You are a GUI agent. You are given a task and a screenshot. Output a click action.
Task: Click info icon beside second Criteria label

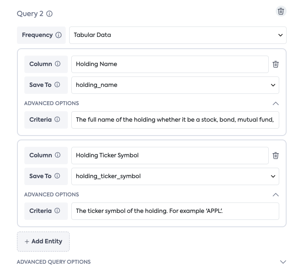pyautogui.click(x=57, y=211)
